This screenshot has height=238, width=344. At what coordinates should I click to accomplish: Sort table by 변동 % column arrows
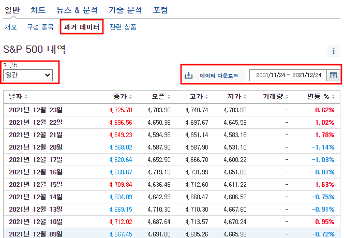(333, 97)
